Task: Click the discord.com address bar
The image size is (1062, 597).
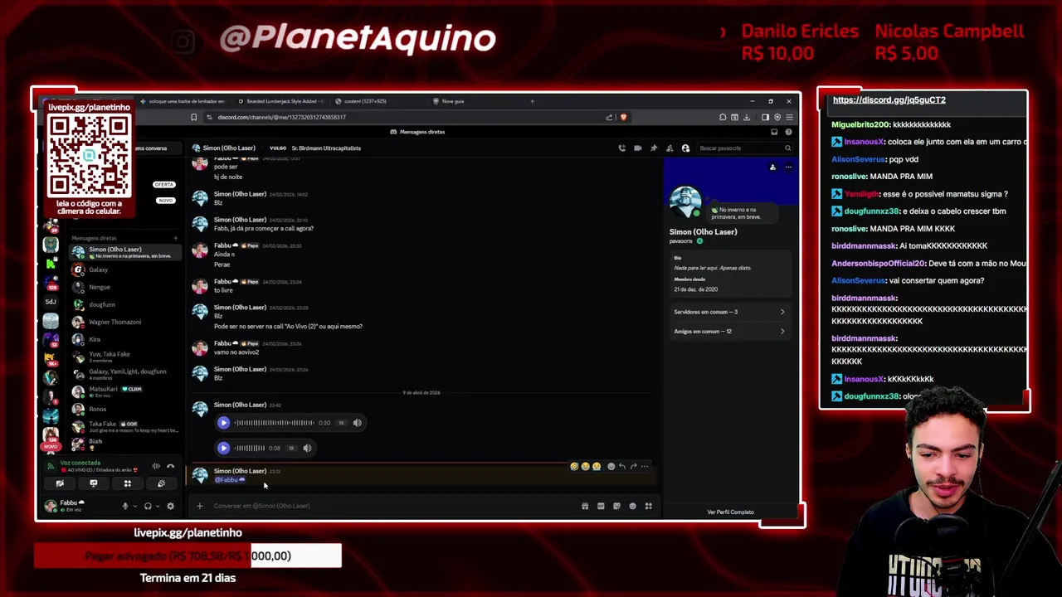Action: (x=407, y=117)
